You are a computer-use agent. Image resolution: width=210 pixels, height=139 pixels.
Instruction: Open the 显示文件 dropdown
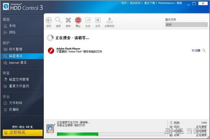point(186,24)
